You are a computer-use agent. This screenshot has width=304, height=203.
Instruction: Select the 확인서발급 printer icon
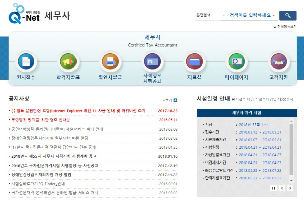(x=109, y=63)
